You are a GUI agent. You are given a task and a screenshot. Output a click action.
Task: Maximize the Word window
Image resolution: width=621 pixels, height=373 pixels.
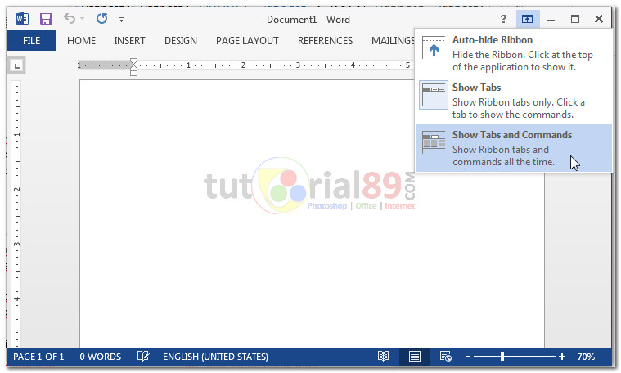pyautogui.click(x=575, y=19)
